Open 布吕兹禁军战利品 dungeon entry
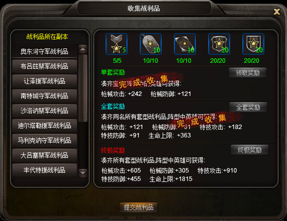Screen dimensions: 287x221 pos(45,66)
